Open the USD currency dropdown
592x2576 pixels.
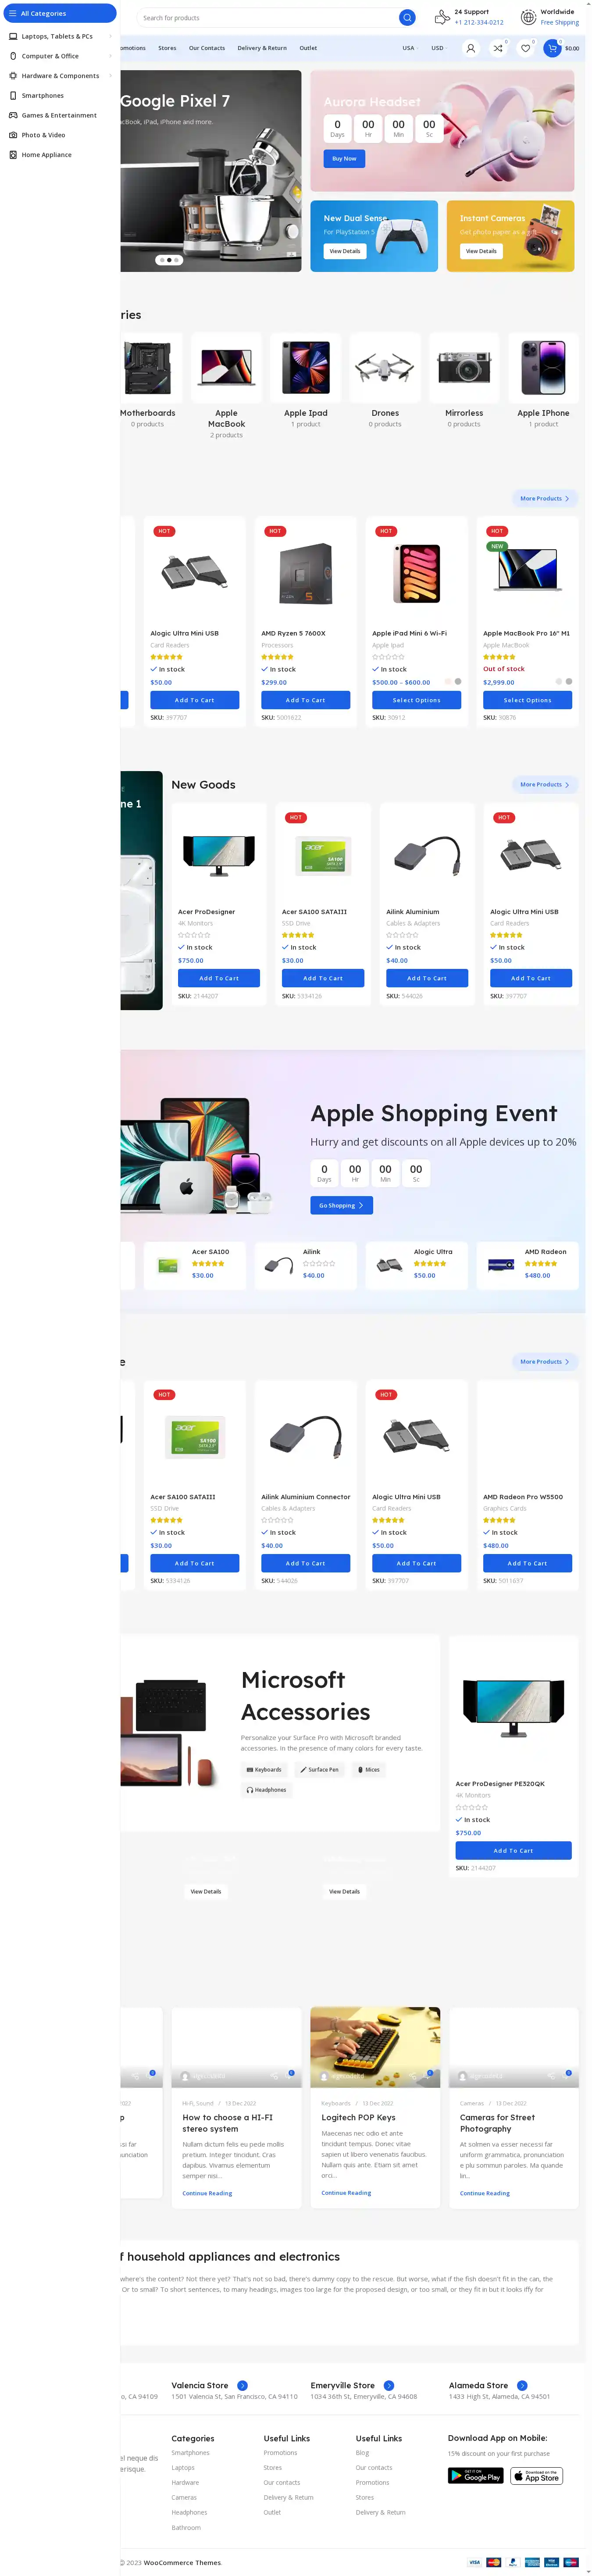[439, 48]
